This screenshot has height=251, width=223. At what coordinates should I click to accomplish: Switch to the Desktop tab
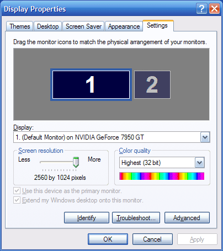pyautogui.click(x=48, y=26)
